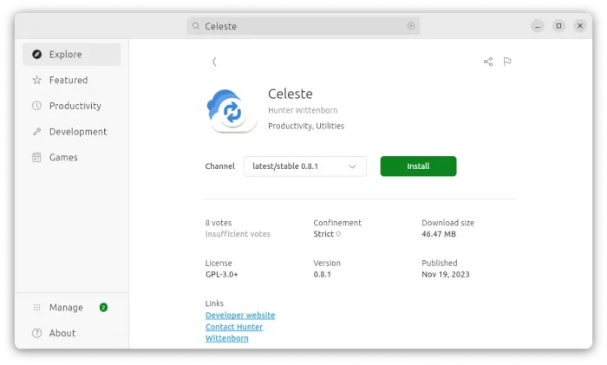Clear the search field text
The height and width of the screenshot is (365, 607).
pyautogui.click(x=411, y=26)
